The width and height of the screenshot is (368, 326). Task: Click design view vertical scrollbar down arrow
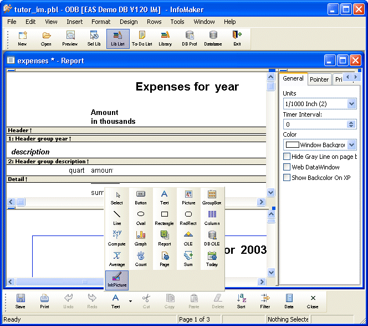tap(271, 192)
